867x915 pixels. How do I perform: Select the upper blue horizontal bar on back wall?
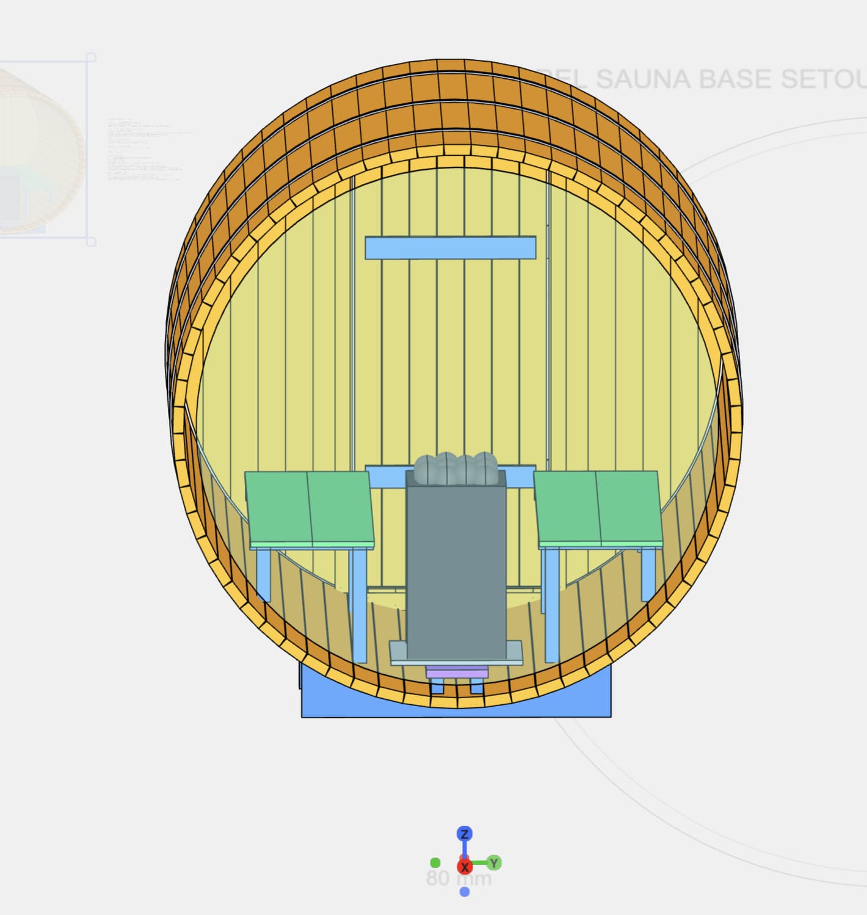(451, 247)
